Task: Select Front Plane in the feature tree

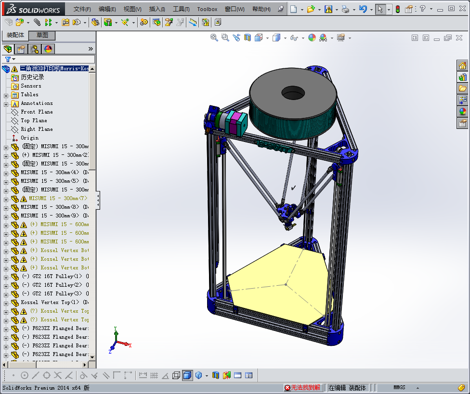Action: [x=37, y=112]
